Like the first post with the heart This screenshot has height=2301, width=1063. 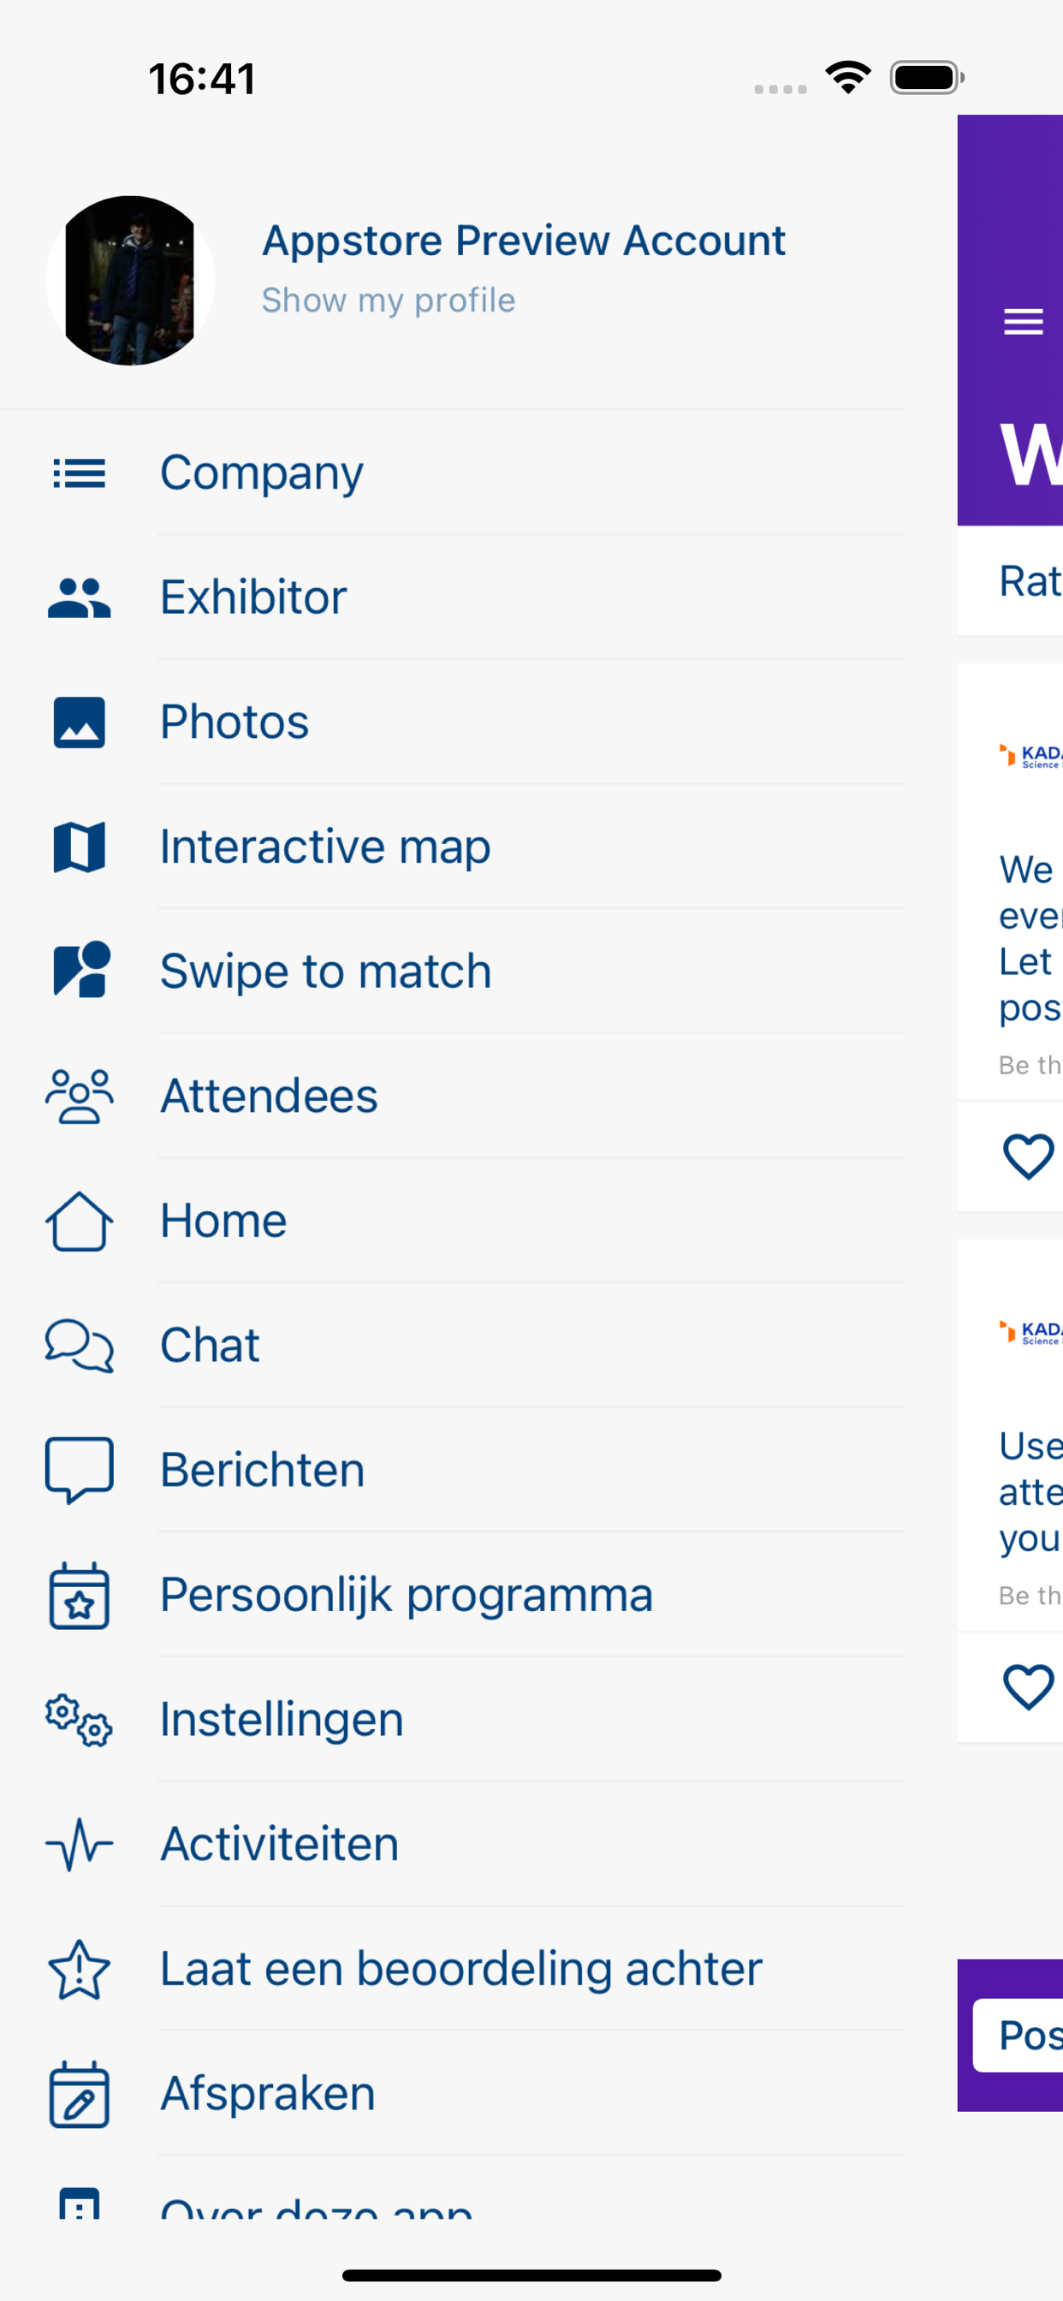click(1028, 1156)
